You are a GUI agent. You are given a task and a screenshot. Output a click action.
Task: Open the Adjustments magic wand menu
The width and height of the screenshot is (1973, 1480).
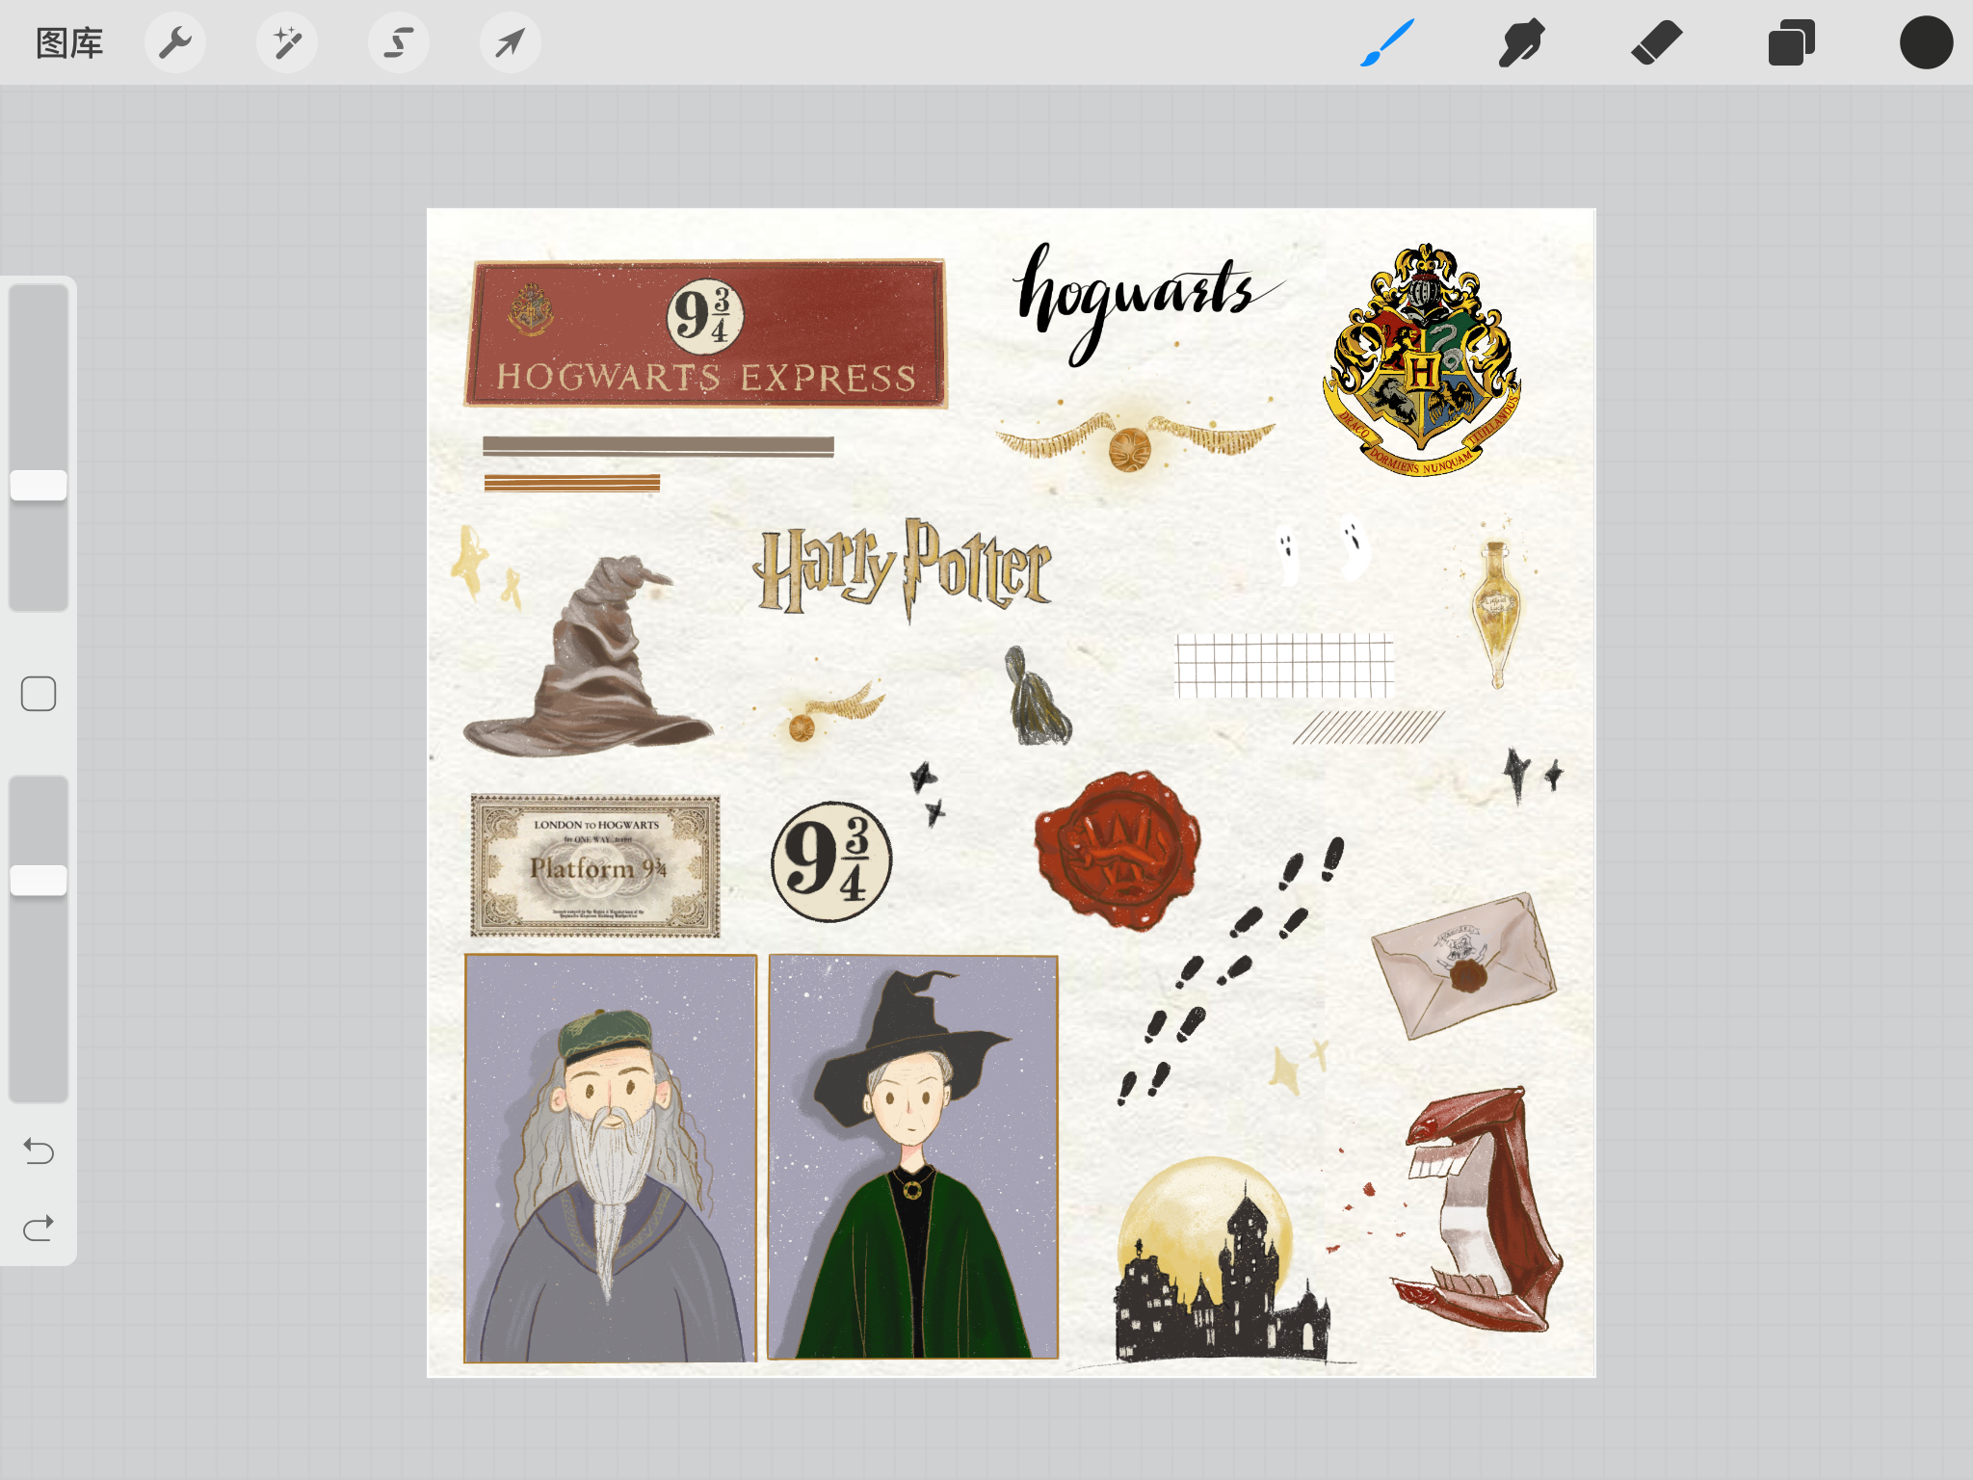tap(287, 43)
